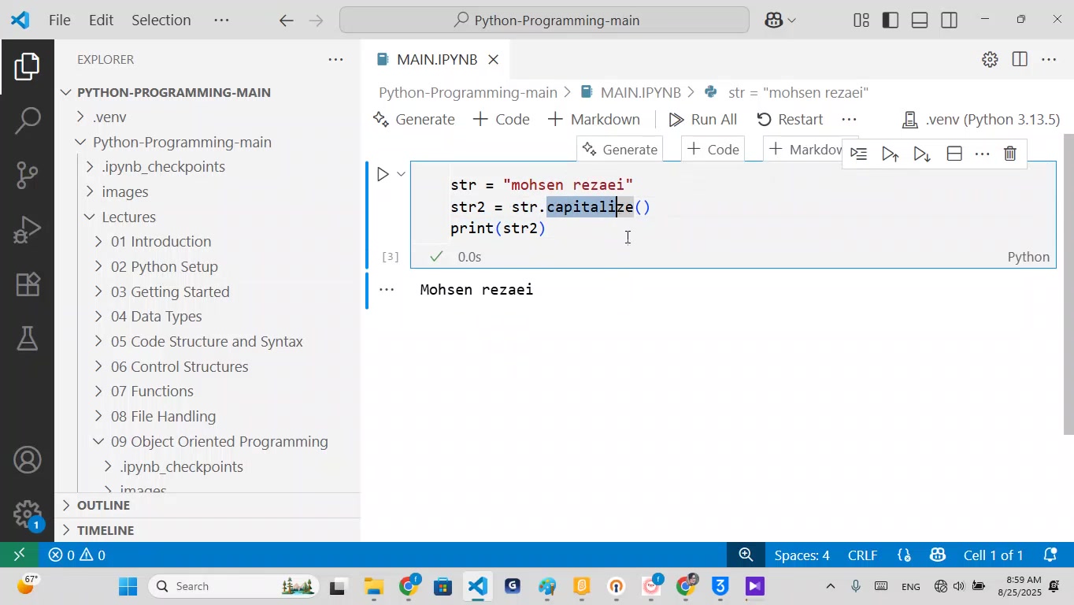Screen dimensions: 1074x605
Task: Go forward using the title bar arrow
Action: [317, 20]
